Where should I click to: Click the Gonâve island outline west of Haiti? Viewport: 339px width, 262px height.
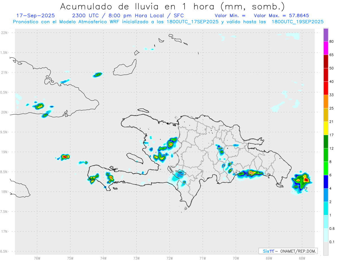point(135,158)
